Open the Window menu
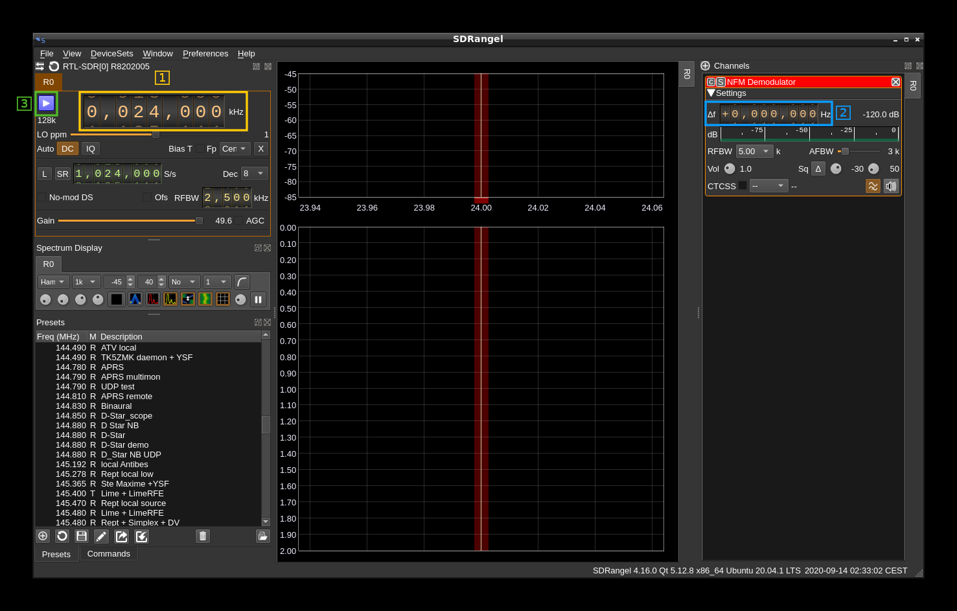 click(x=158, y=53)
